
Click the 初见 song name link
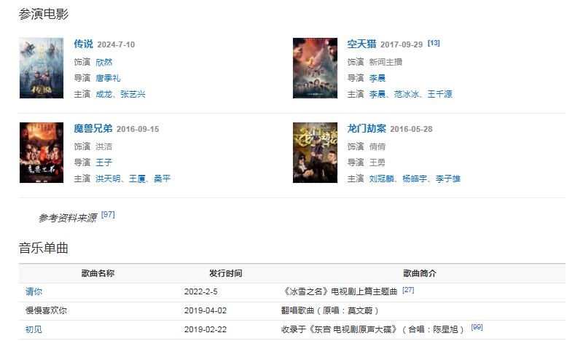(34, 329)
